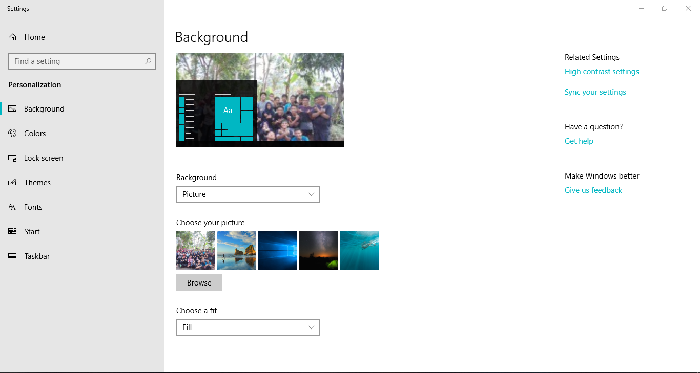The image size is (700, 373).
Task: Click the Taskbar icon in sidebar
Action: tap(13, 256)
